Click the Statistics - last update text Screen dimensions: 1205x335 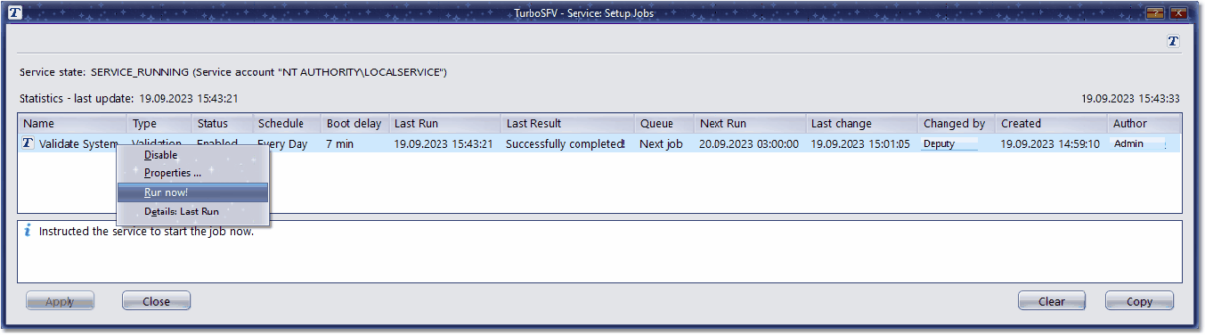(128, 98)
